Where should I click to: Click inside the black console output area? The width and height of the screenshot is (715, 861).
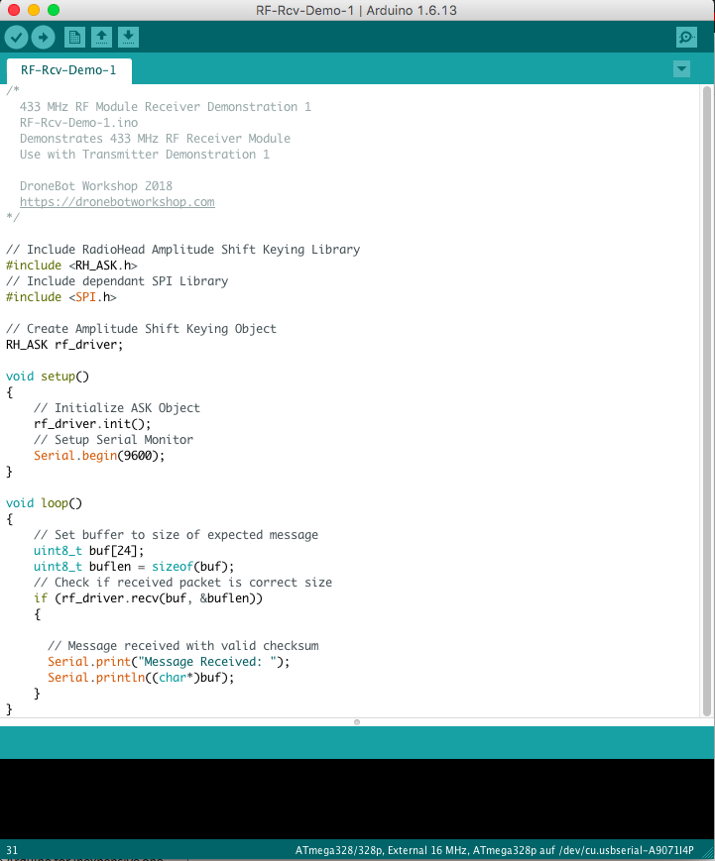(357, 799)
